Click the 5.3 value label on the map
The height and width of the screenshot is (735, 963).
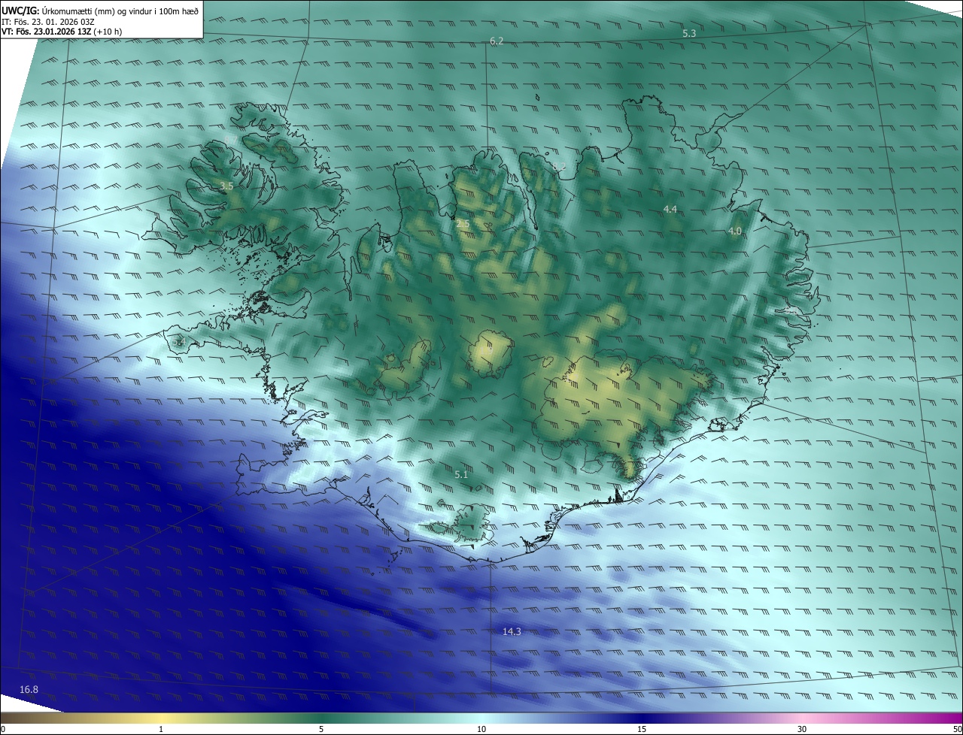689,33
